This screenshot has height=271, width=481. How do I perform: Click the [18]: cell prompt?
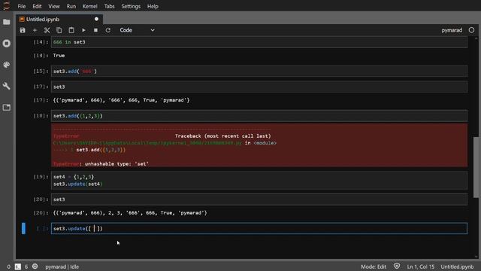click(41, 115)
